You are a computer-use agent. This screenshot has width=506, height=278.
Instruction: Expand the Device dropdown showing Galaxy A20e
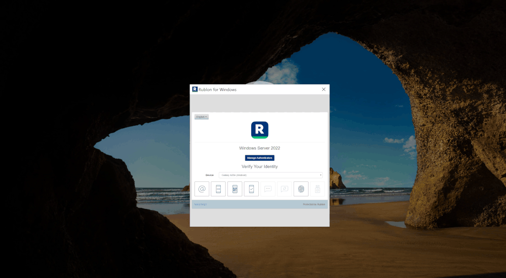(x=271, y=175)
